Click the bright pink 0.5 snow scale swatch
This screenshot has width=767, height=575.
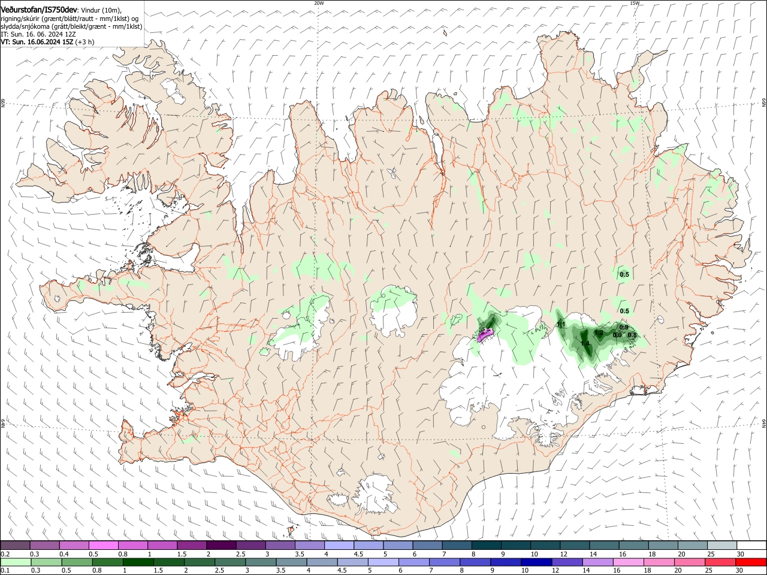click(x=103, y=545)
